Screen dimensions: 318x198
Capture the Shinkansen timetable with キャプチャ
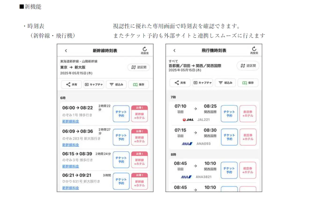[94, 84]
